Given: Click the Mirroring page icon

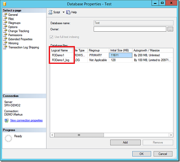Looking at the screenshot, I should click(x=5, y=43).
